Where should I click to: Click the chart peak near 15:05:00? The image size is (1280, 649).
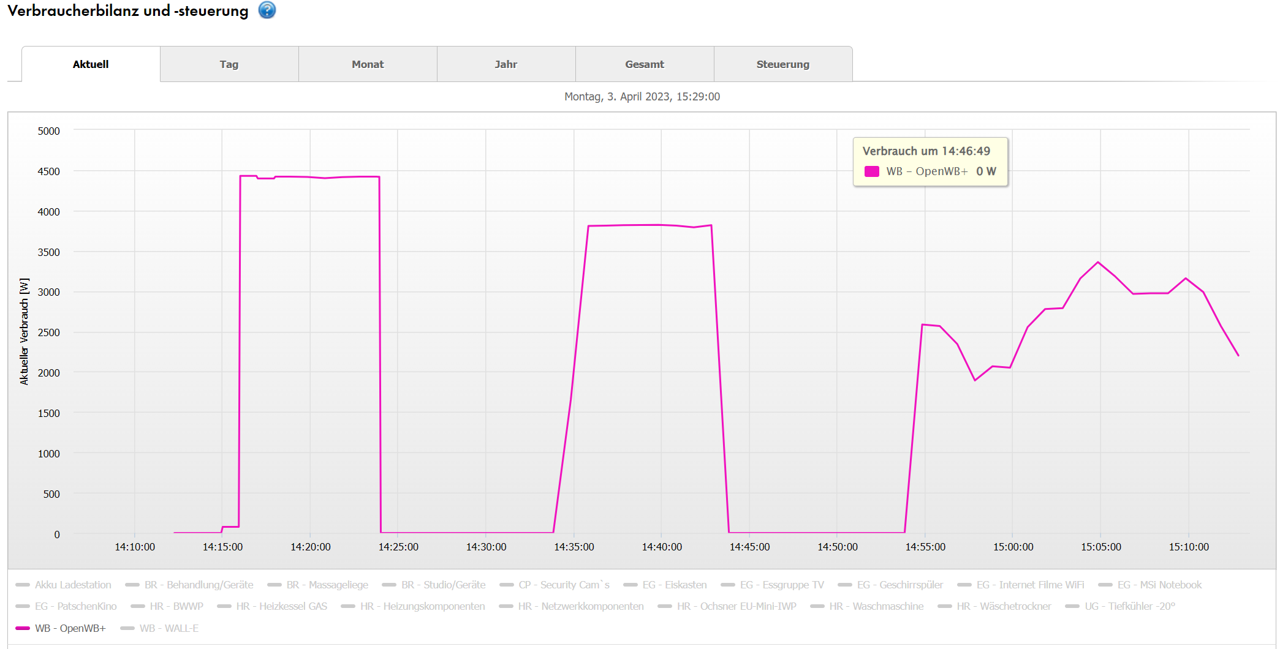point(1098,262)
